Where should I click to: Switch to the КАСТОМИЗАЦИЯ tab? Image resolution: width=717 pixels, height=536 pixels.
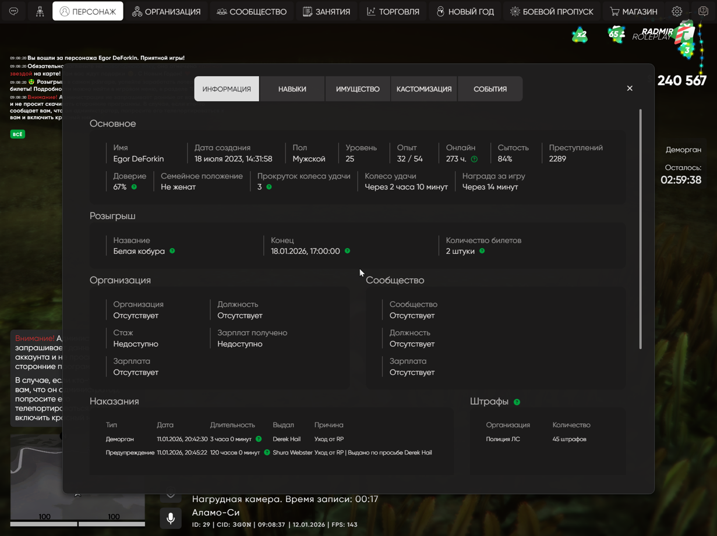click(424, 89)
